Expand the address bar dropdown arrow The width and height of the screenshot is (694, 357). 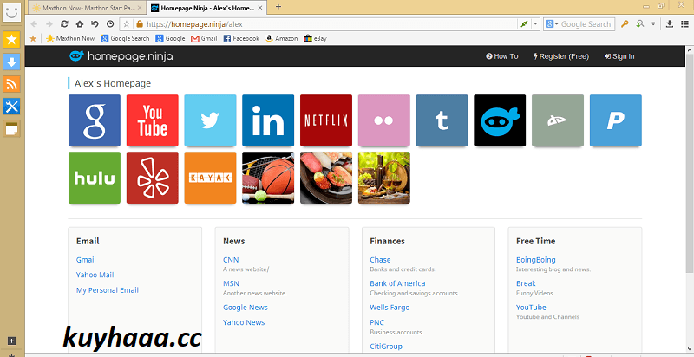535,24
